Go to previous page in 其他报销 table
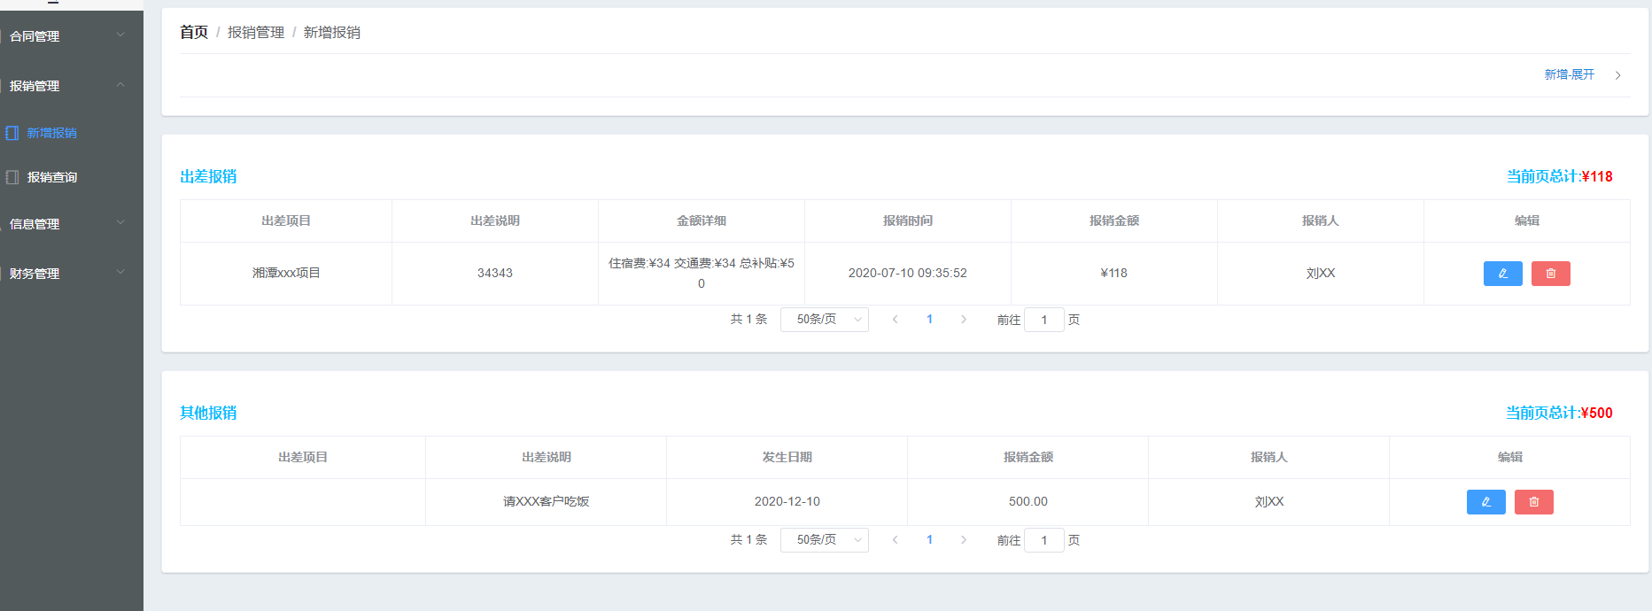Viewport: 1652px width, 611px height. tap(895, 540)
